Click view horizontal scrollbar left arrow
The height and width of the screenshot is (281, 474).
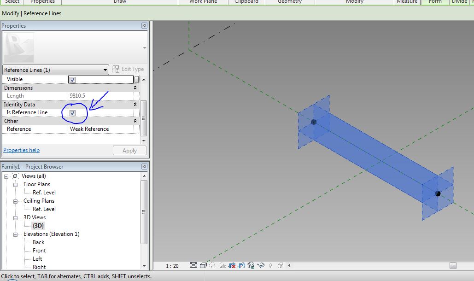point(289,266)
